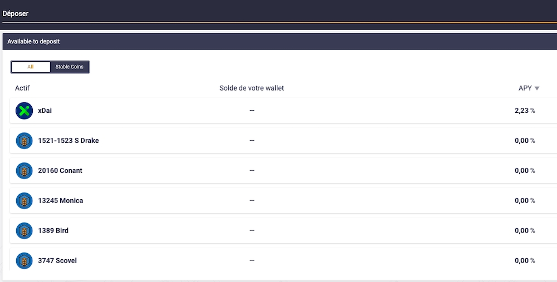Image resolution: width=557 pixels, height=282 pixels.
Task: Click the 1521-1523 S Drake property icon
Action: (24, 141)
